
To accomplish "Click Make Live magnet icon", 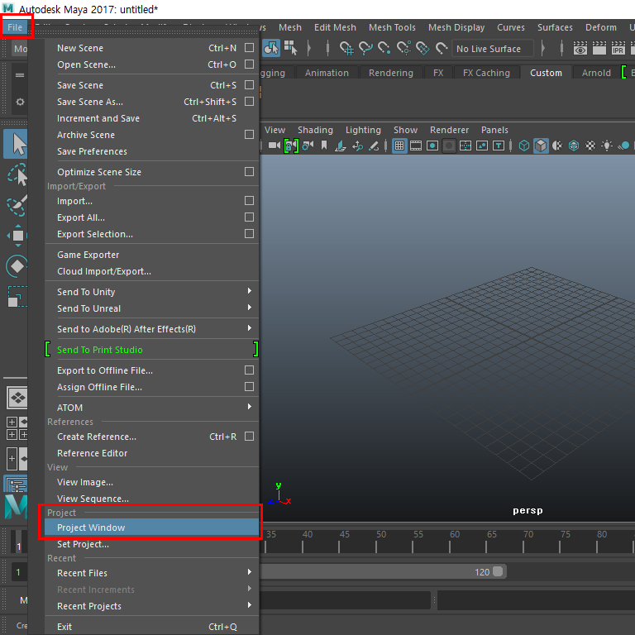I will tap(442, 48).
